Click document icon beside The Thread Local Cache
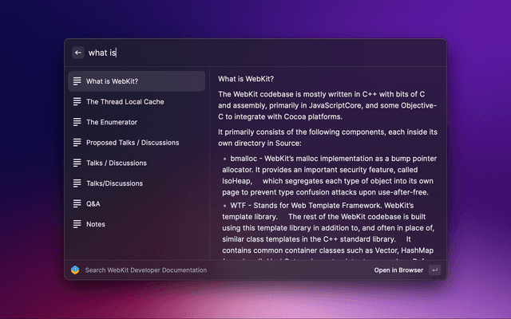Viewport: 511px width, 319px height. pyautogui.click(x=77, y=102)
